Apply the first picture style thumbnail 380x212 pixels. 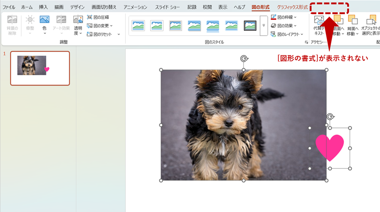(x=138, y=26)
